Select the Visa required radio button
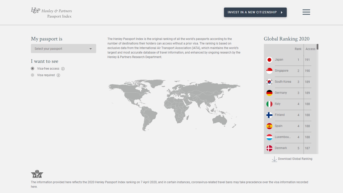 (x=32, y=75)
